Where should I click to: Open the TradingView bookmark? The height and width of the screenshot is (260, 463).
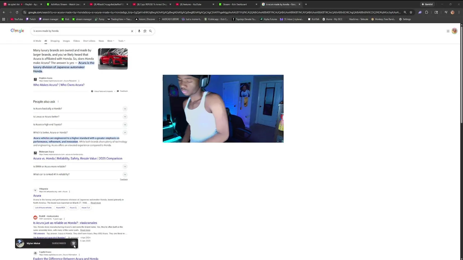[120, 19]
